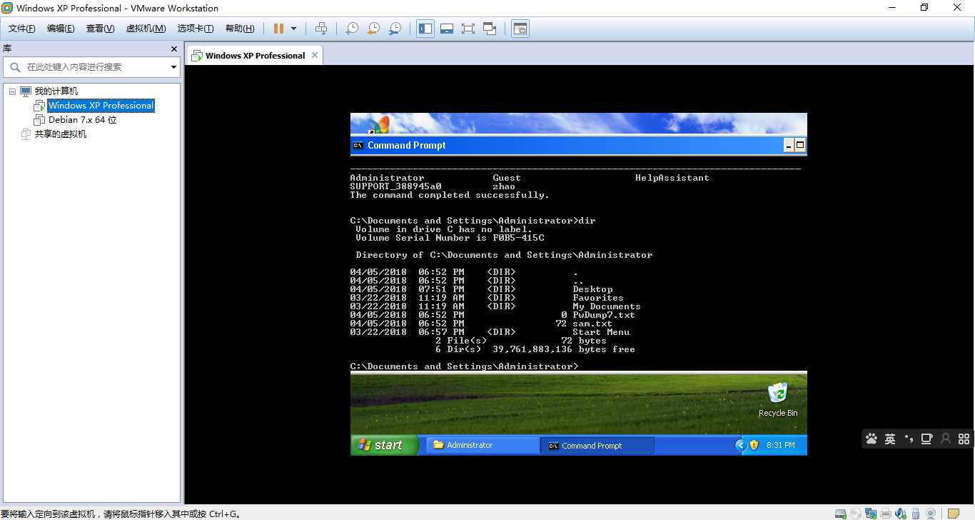Toggle IME punctuation mode button
The height and width of the screenshot is (520, 975).
(x=909, y=439)
